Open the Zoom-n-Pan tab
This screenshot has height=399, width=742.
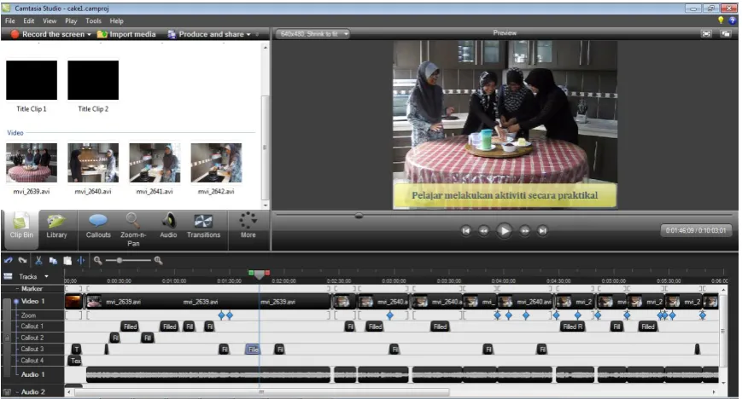(x=133, y=229)
